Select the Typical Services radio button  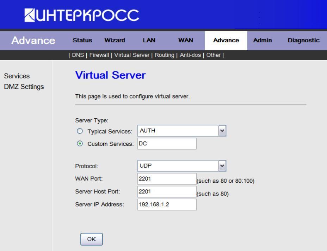[x=80, y=131]
